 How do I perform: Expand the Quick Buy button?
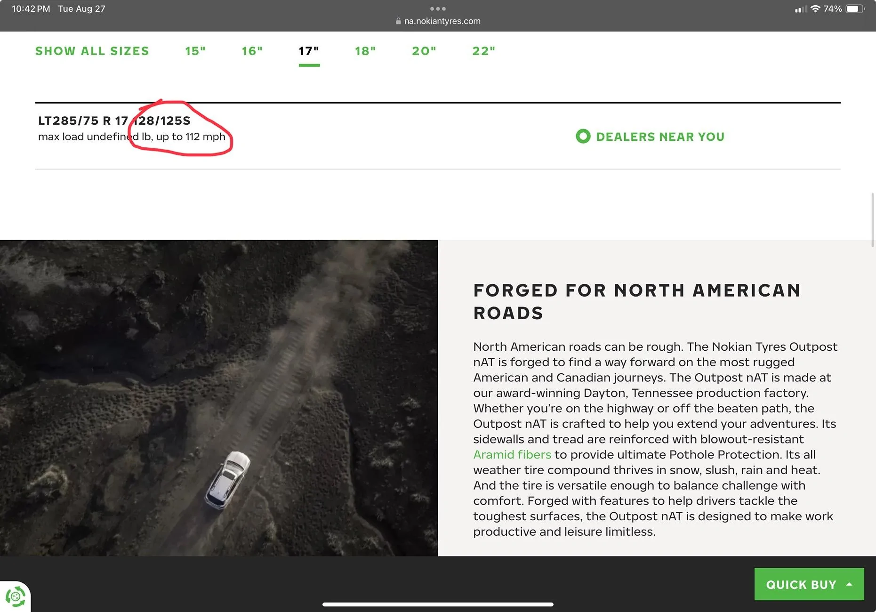coord(809,584)
